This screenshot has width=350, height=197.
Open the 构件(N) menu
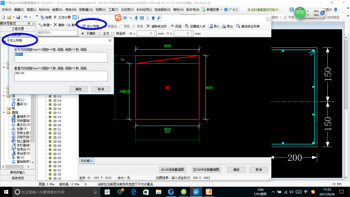pos(44,9)
